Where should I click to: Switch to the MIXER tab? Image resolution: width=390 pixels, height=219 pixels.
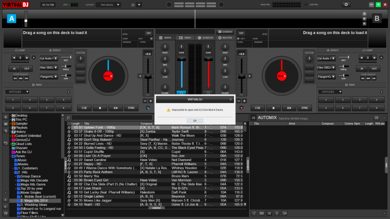tap(165, 38)
